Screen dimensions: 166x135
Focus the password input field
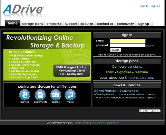pos(128,45)
